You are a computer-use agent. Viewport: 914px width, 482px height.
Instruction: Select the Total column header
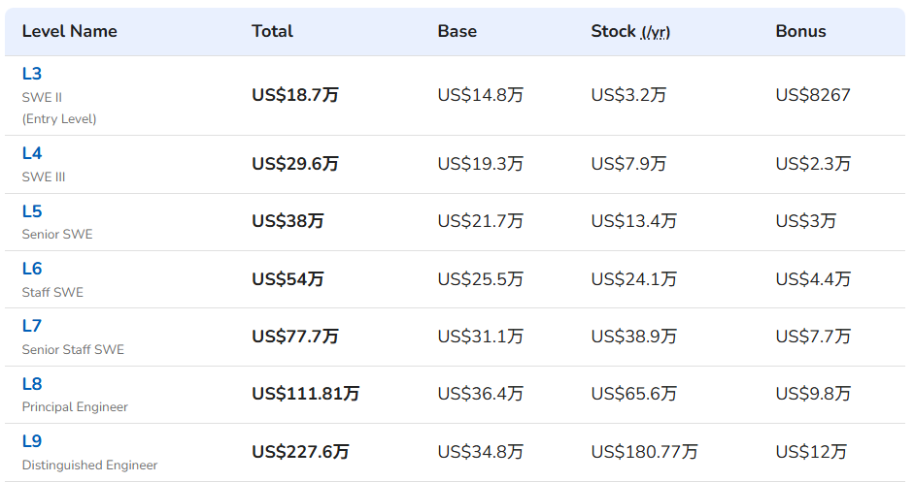pos(272,31)
